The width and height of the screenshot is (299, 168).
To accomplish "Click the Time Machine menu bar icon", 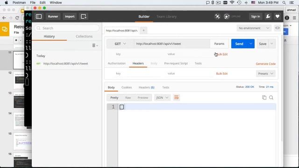I will pyautogui.click(x=239, y=2).
